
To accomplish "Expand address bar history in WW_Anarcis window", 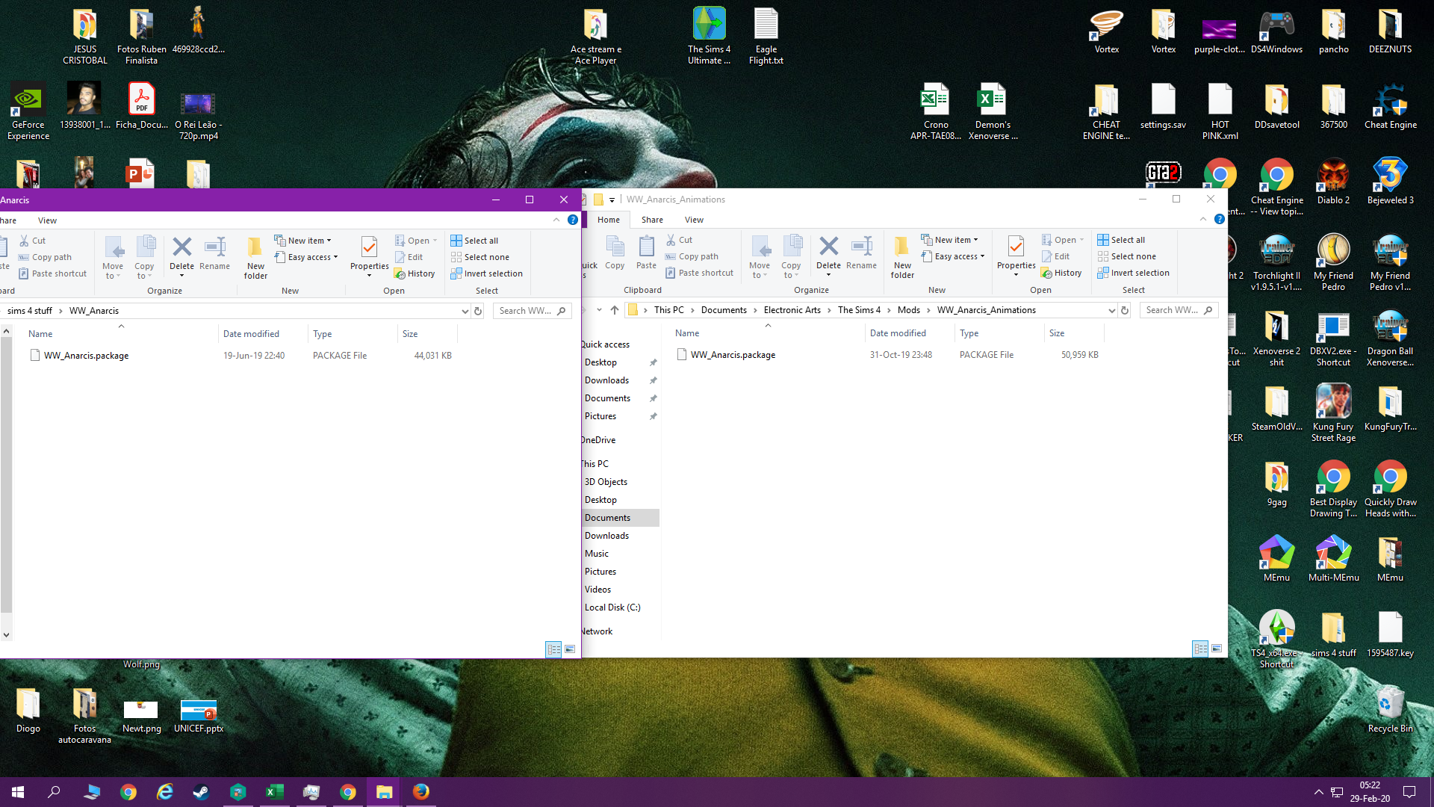I will 465,311.
